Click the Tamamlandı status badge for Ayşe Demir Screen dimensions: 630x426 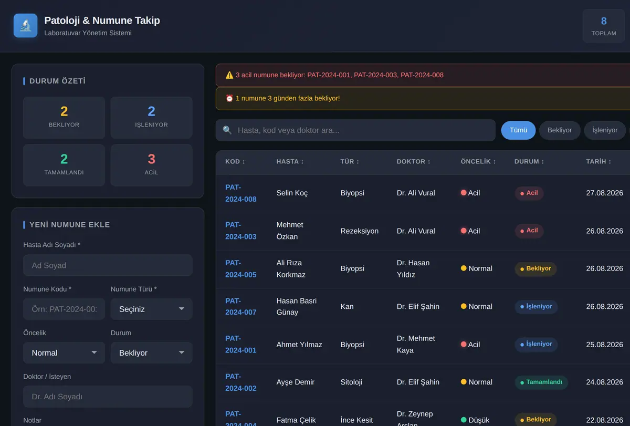point(541,382)
